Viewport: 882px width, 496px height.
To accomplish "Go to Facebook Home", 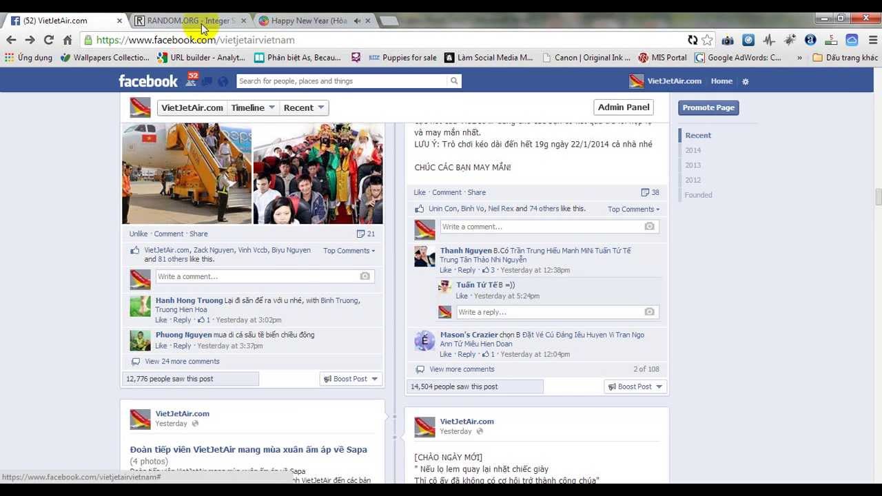I will coord(721,81).
